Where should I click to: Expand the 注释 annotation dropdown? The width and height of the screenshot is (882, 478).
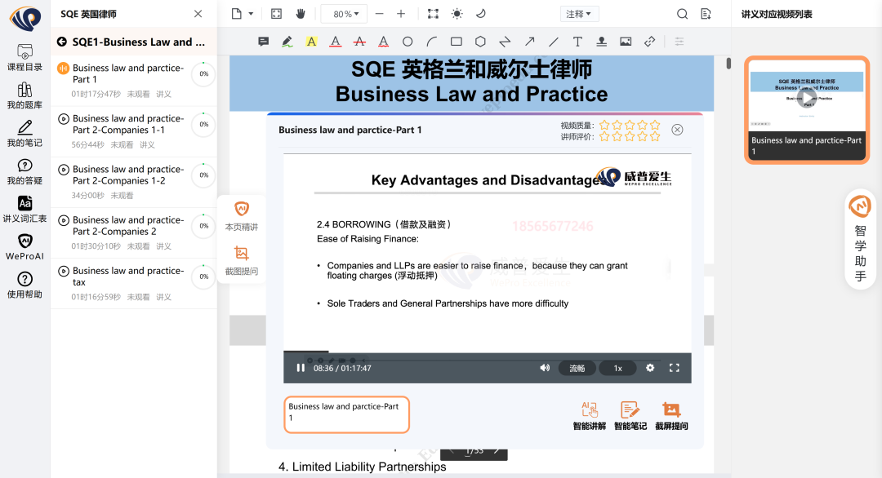pyautogui.click(x=580, y=14)
